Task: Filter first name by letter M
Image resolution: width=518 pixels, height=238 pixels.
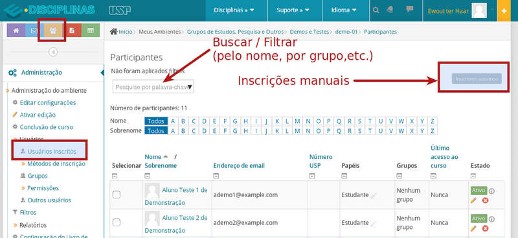Action: tap(297, 121)
